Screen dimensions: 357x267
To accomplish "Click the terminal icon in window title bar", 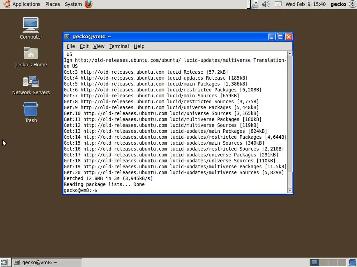I will click(67, 37).
